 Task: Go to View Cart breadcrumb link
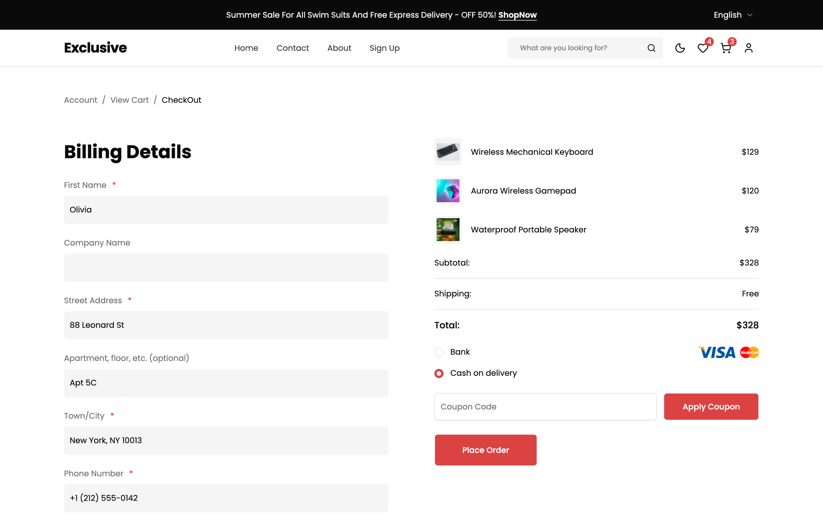[x=129, y=100]
